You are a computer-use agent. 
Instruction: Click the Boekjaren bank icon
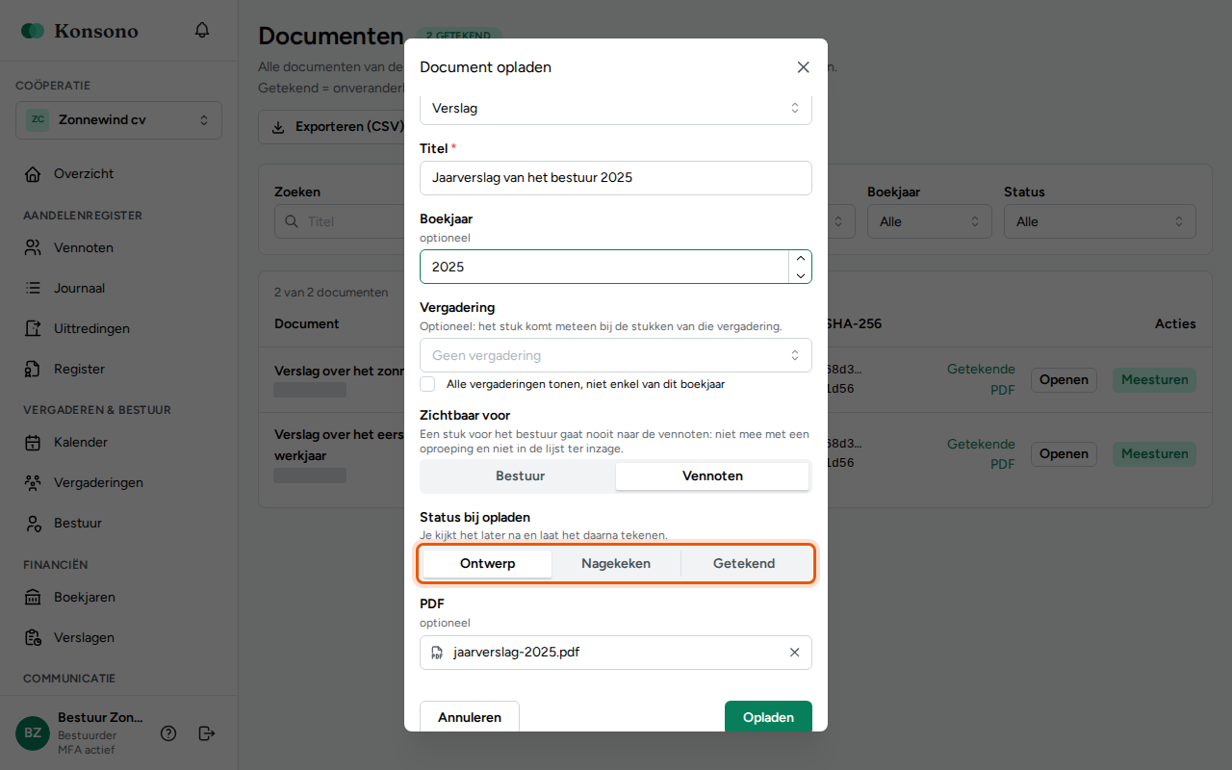pyautogui.click(x=33, y=598)
